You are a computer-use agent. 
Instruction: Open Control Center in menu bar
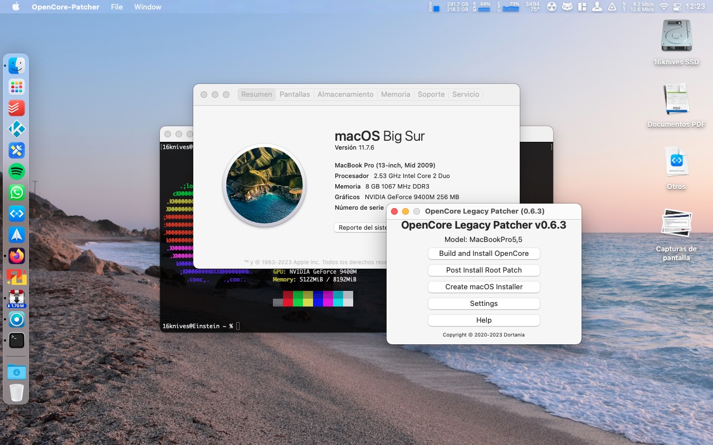tap(678, 7)
